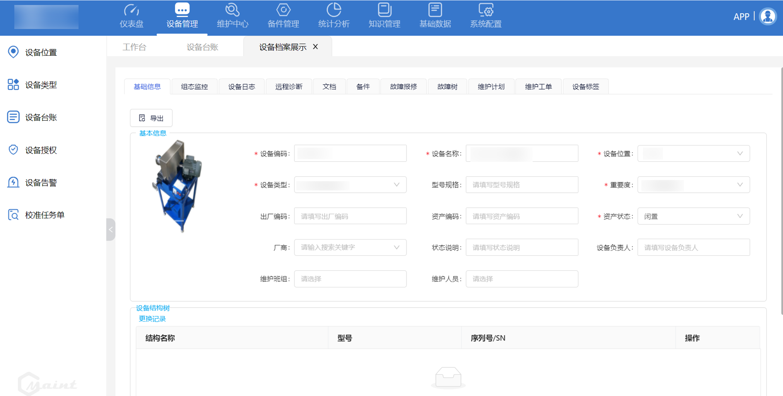This screenshot has height=396, width=783.
Task: Click the user avatar icon
Action: pyautogui.click(x=768, y=17)
